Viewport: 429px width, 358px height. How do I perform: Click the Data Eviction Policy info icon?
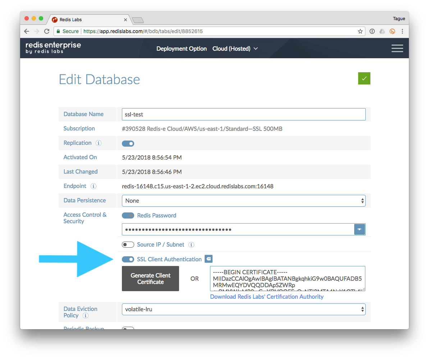85,316
